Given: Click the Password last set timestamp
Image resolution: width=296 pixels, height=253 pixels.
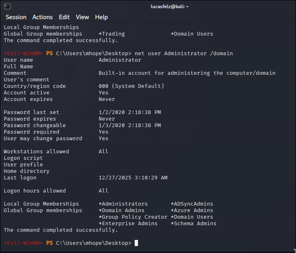Looking at the screenshot, I should 130,112.
